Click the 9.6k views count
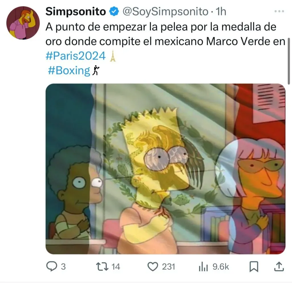The width and height of the screenshot is (292, 283). [221, 267]
